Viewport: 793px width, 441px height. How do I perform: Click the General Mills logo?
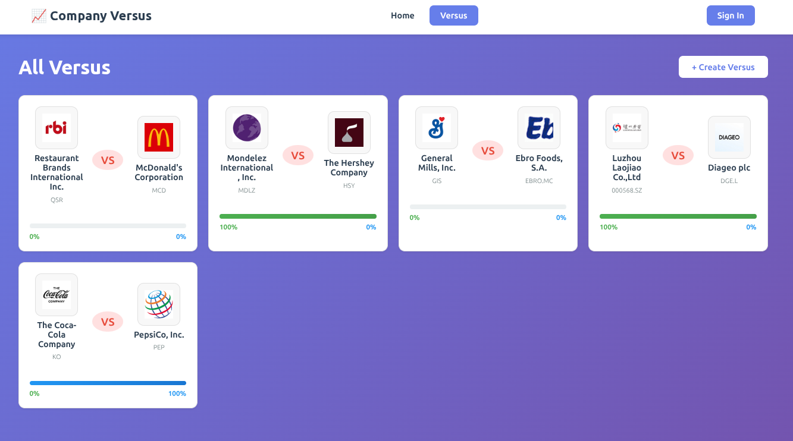click(x=437, y=128)
